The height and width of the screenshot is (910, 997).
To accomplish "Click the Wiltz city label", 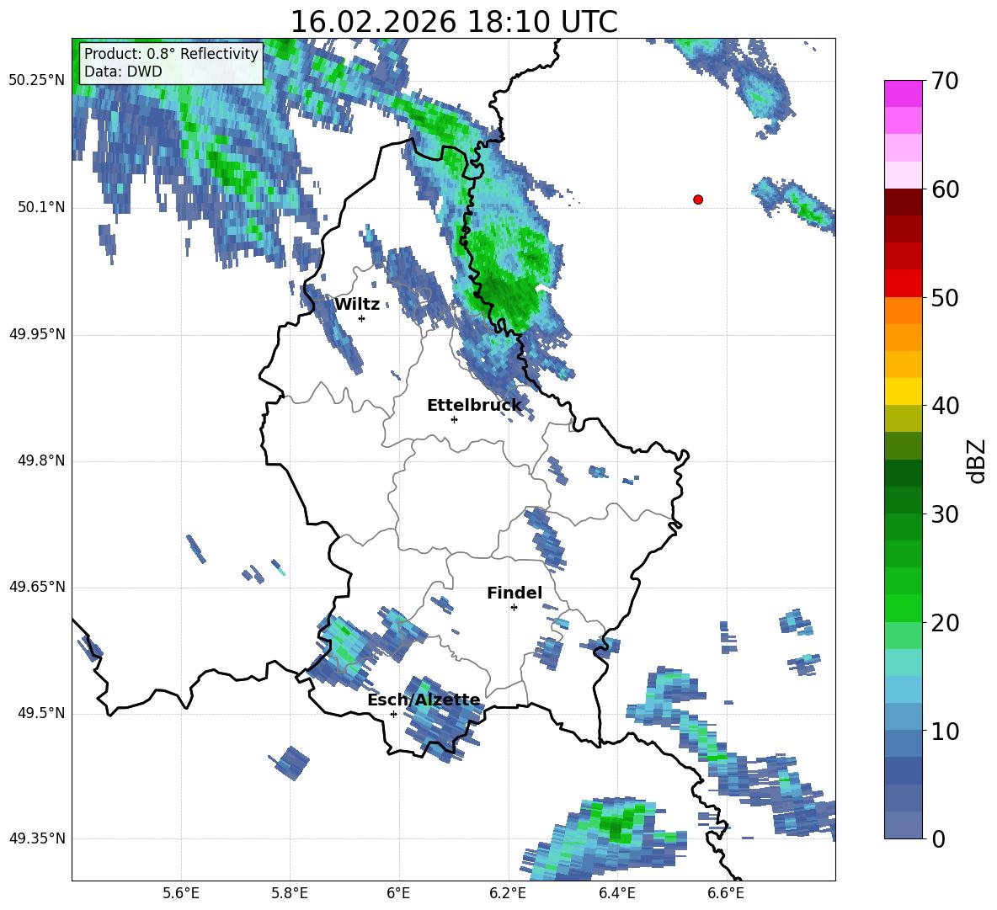I will pos(357,304).
